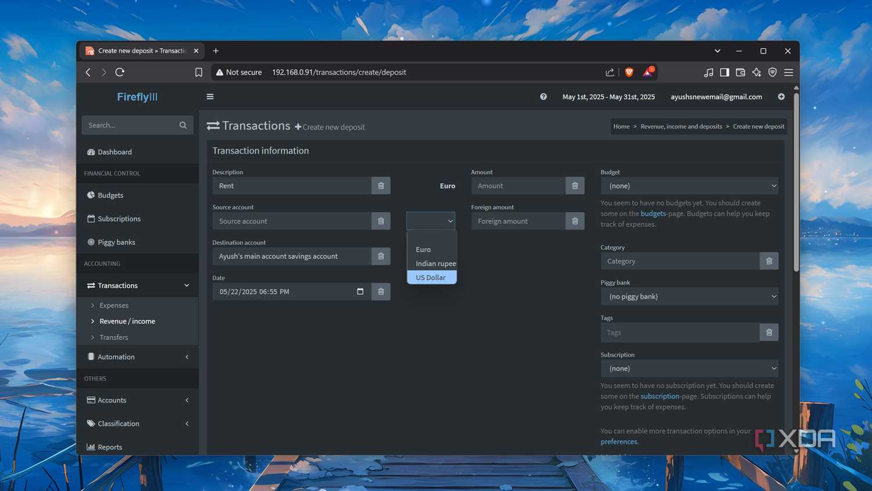Clear the Description field with its trash icon

tap(381, 186)
